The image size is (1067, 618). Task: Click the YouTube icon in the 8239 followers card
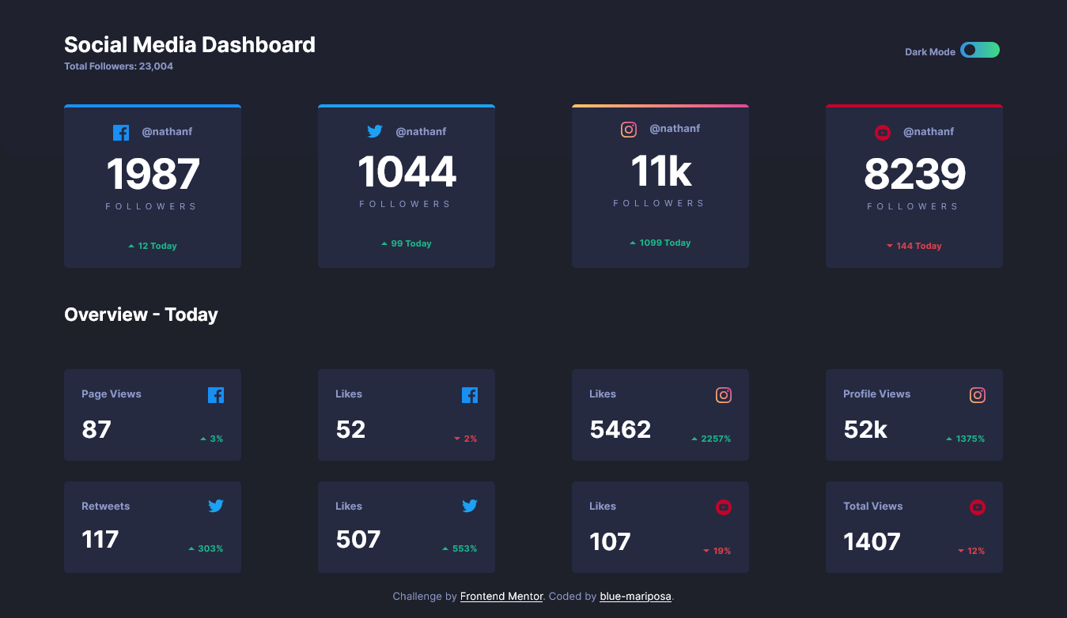883,132
